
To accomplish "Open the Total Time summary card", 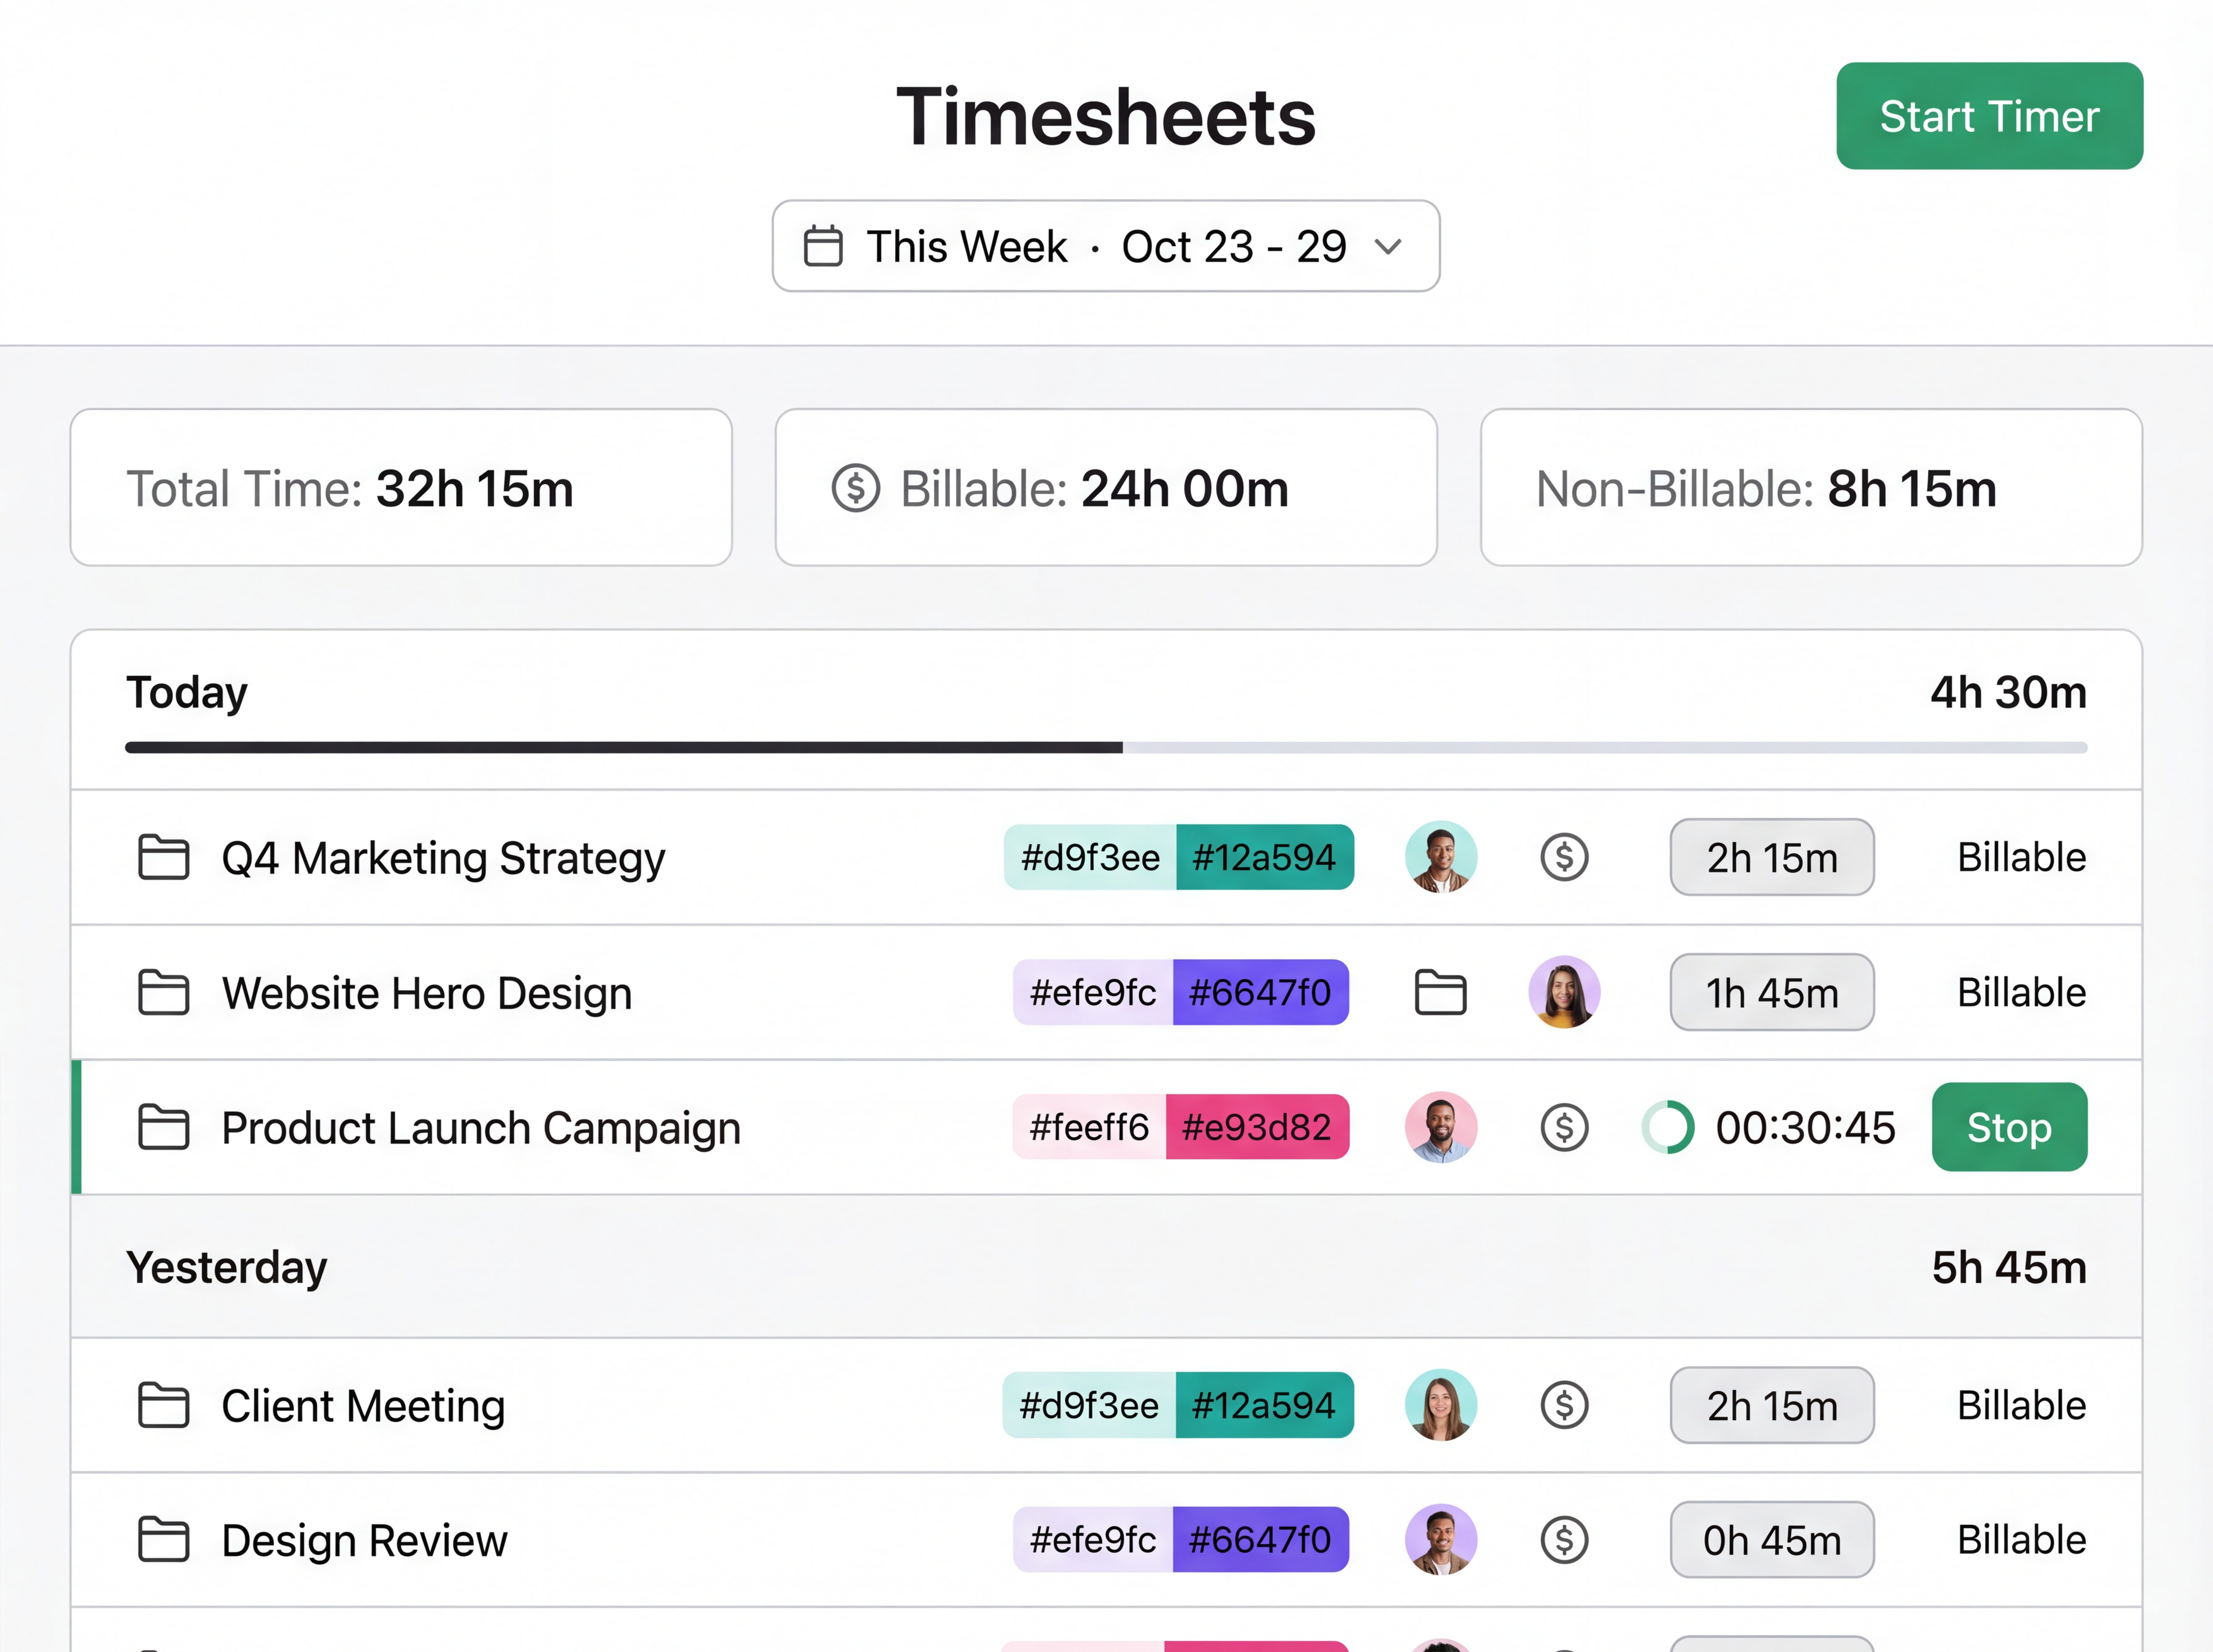I will click(401, 488).
